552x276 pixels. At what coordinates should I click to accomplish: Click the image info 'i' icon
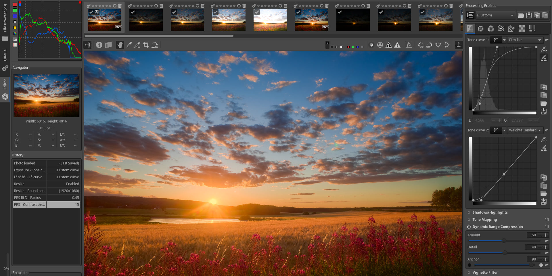pos(99,45)
